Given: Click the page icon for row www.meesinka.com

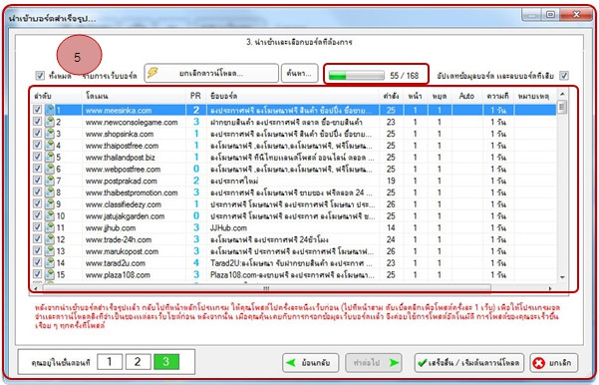Looking at the screenshot, I should tap(50, 110).
